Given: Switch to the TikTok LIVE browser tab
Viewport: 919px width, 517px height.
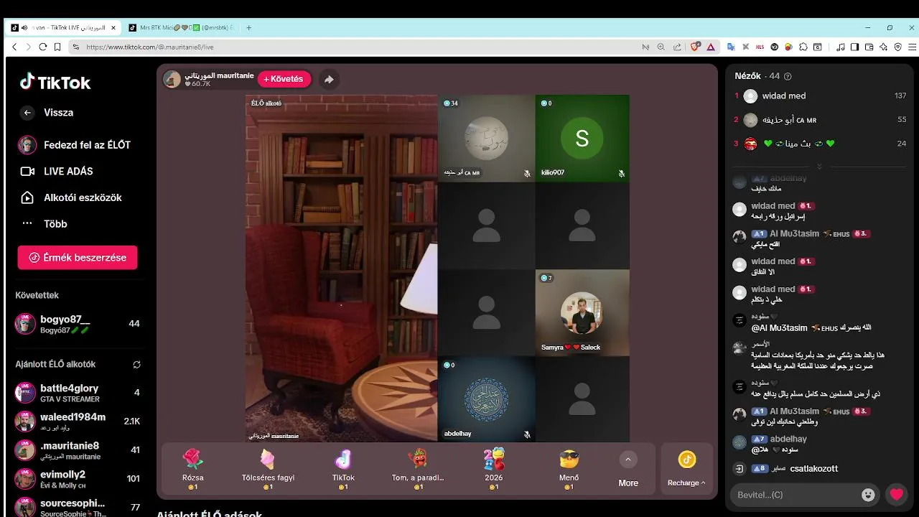Looking at the screenshot, I should coord(63,27).
